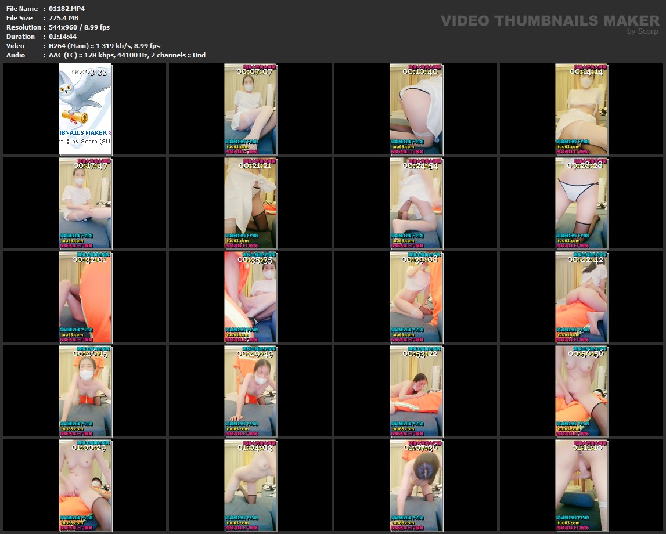Select the thumbnail stamped 00:14:14

click(x=581, y=109)
